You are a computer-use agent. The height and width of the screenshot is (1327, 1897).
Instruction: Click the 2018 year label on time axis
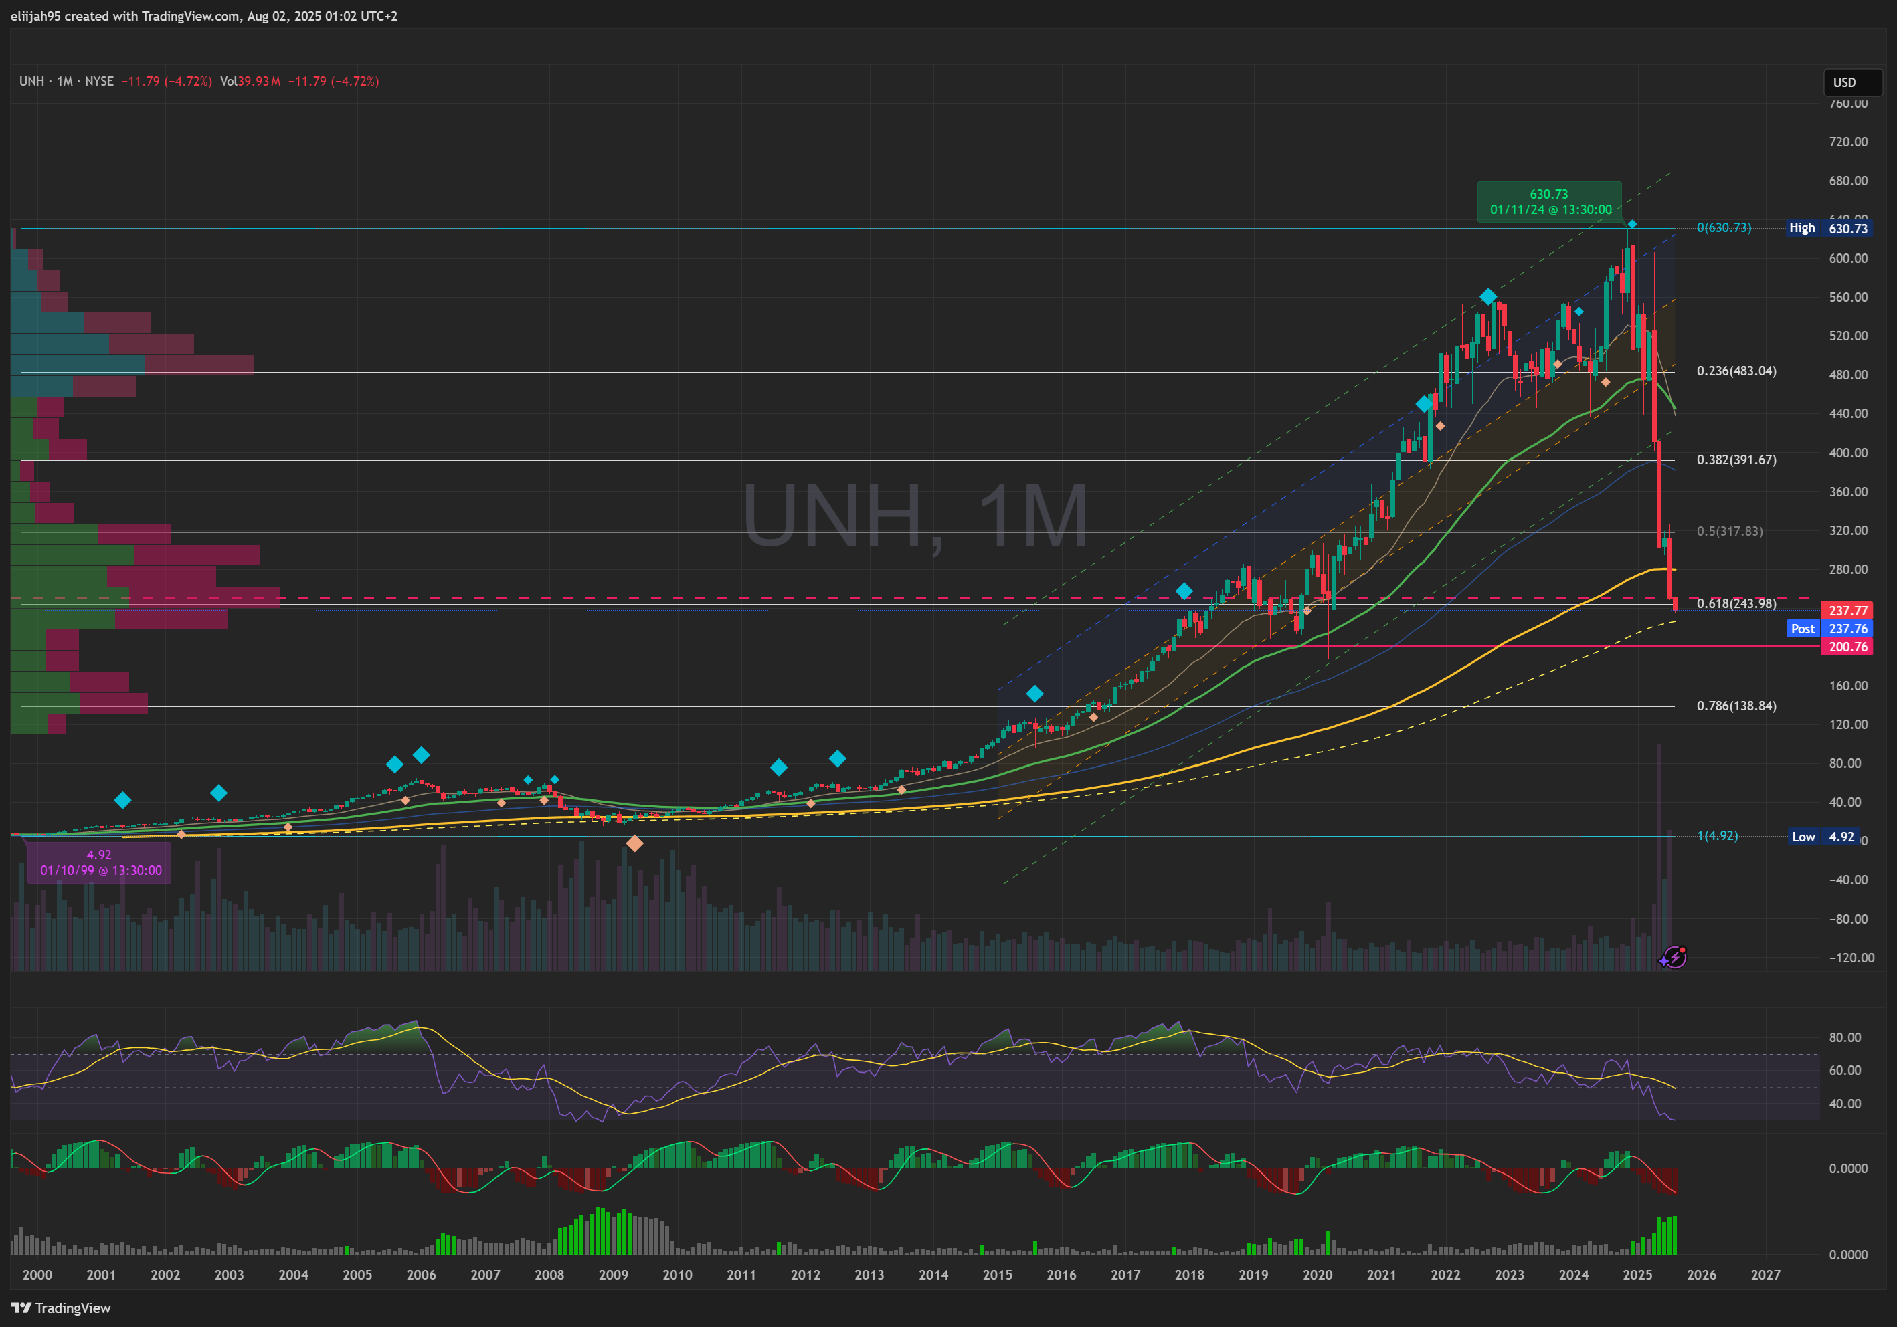1189,1274
